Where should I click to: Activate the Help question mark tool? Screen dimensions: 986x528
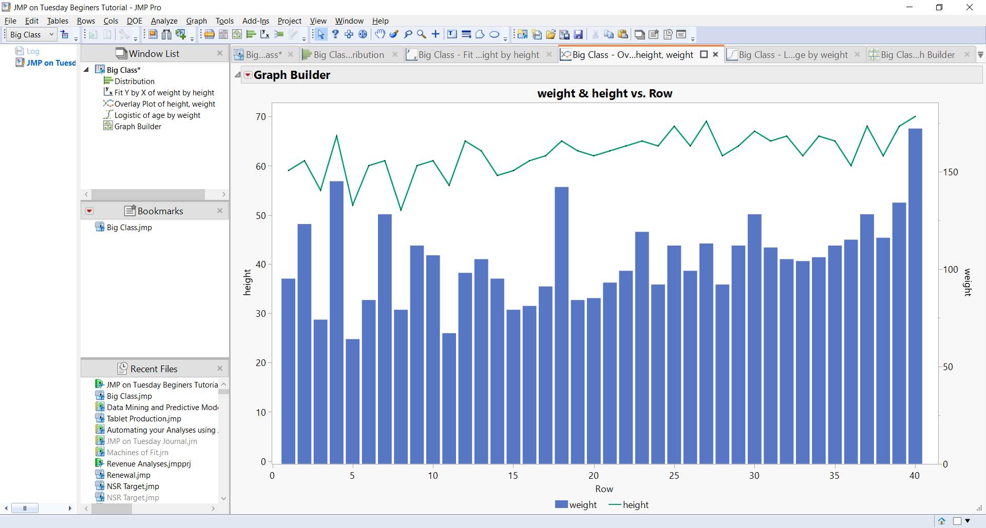pyautogui.click(x=335, y=34)
